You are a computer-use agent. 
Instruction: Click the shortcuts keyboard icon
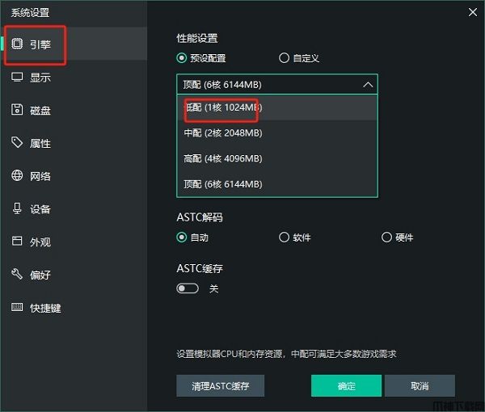click(17, 308)
